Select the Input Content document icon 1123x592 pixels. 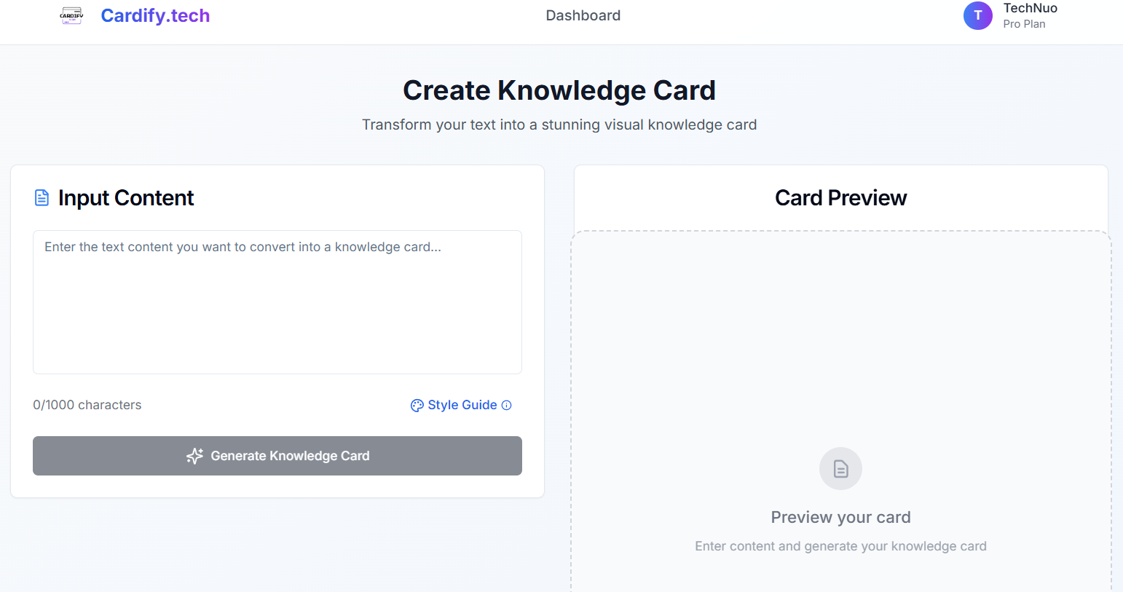point(42,197)
